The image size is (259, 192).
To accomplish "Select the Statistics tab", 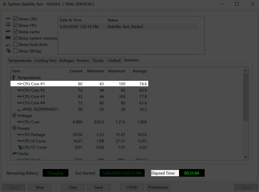I will pyautogui.click(x=131, y=60).
